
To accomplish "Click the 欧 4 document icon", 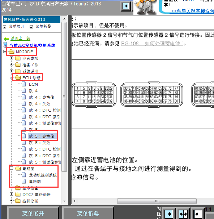I will tap(24, 90).
